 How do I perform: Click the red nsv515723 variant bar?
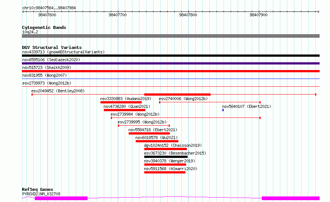click(x=171, y=71)
